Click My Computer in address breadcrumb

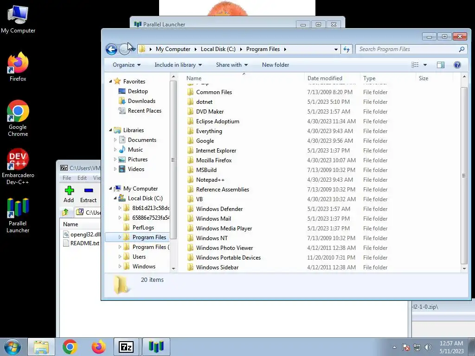[x=173, y=49]
